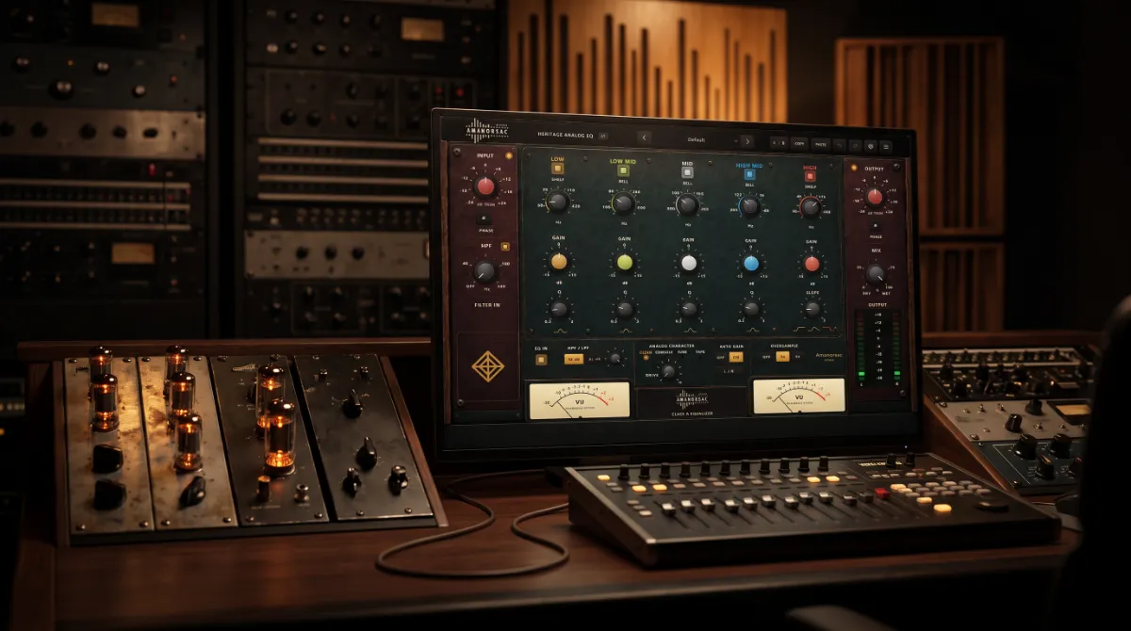Click the DRIVE knob under Analog Character
Image resolution: width=1131 pixels, height=631 pixels.
tap(668, 370)
